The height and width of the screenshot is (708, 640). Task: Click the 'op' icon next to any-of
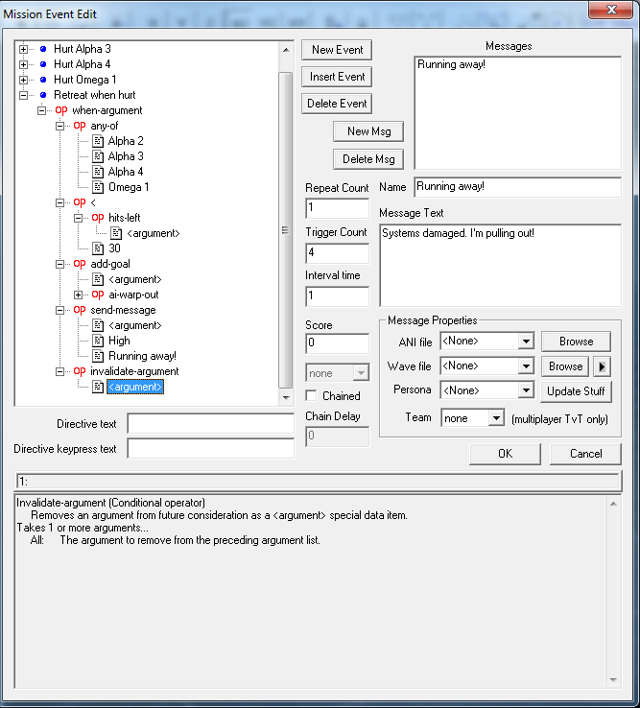(80, 126)
